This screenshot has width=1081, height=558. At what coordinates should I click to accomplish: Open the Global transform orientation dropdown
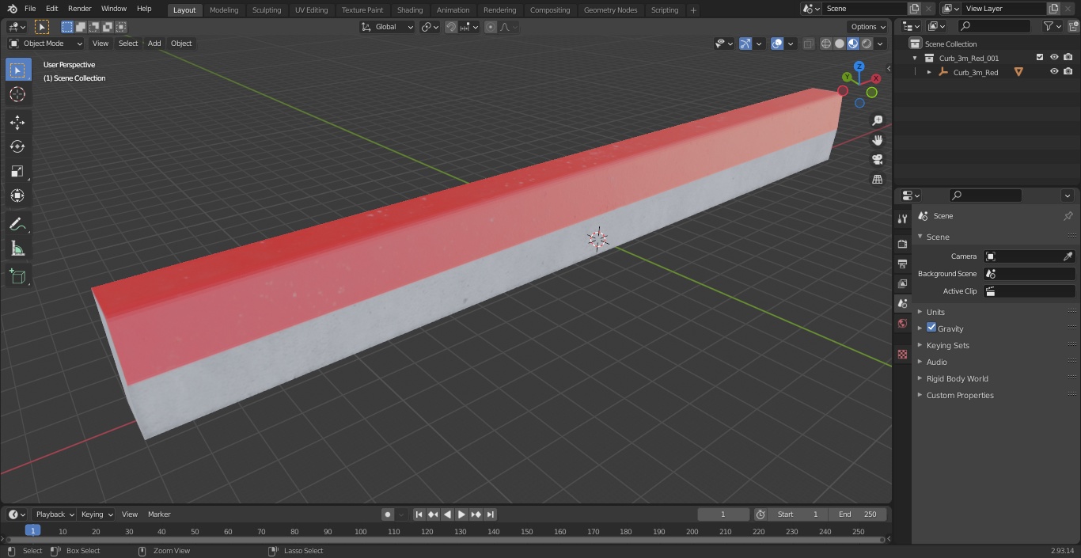click(388, 27)
